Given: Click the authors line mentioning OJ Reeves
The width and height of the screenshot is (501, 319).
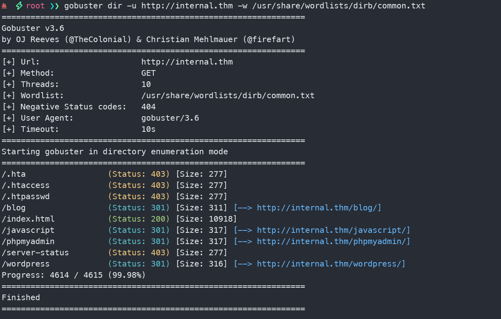Looking at the screenshot, I should (x=149, y=40).
